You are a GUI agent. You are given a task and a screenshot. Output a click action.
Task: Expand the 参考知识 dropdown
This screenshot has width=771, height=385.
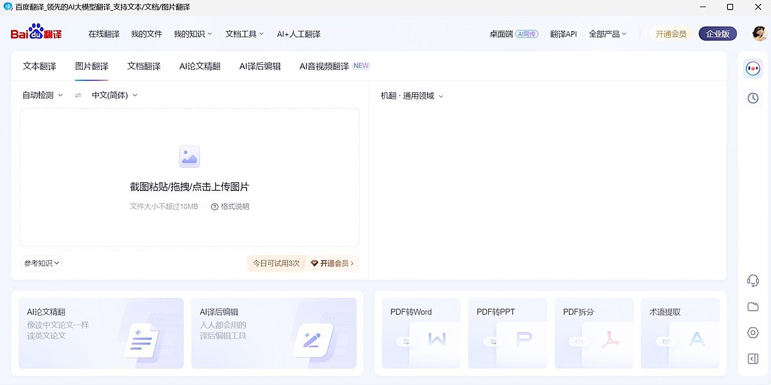click(x=40, y=262)
